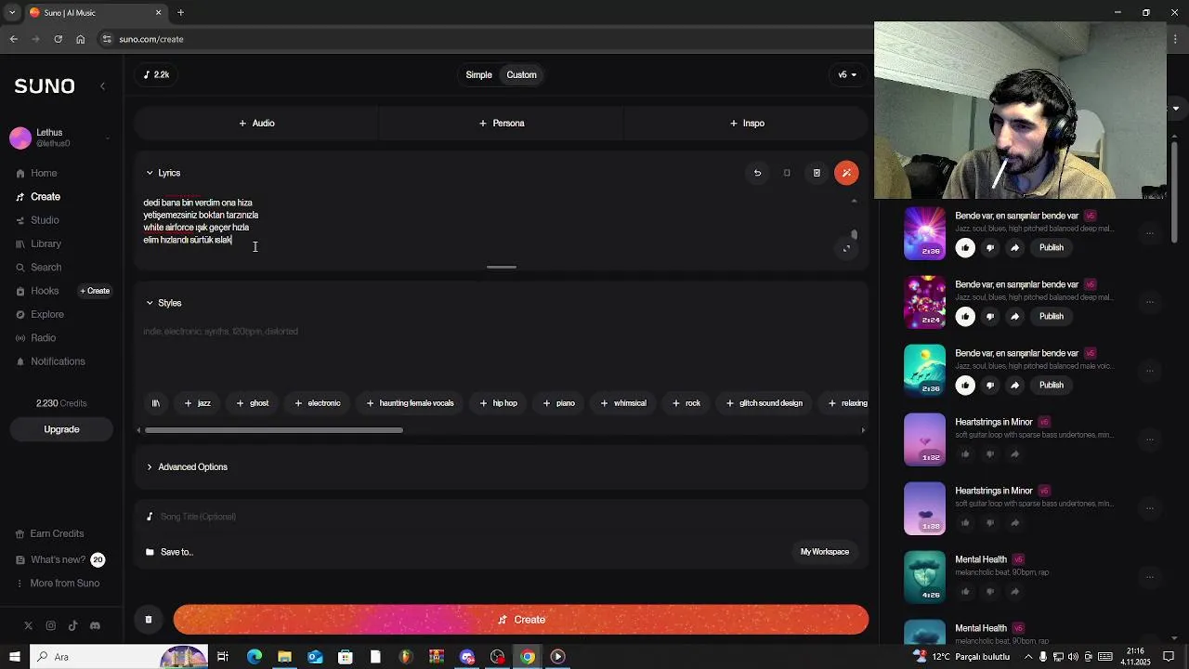The width and height of the screenshot is (1189, 669).
Task: Expand More from Suno
Action: coord(57,584)
